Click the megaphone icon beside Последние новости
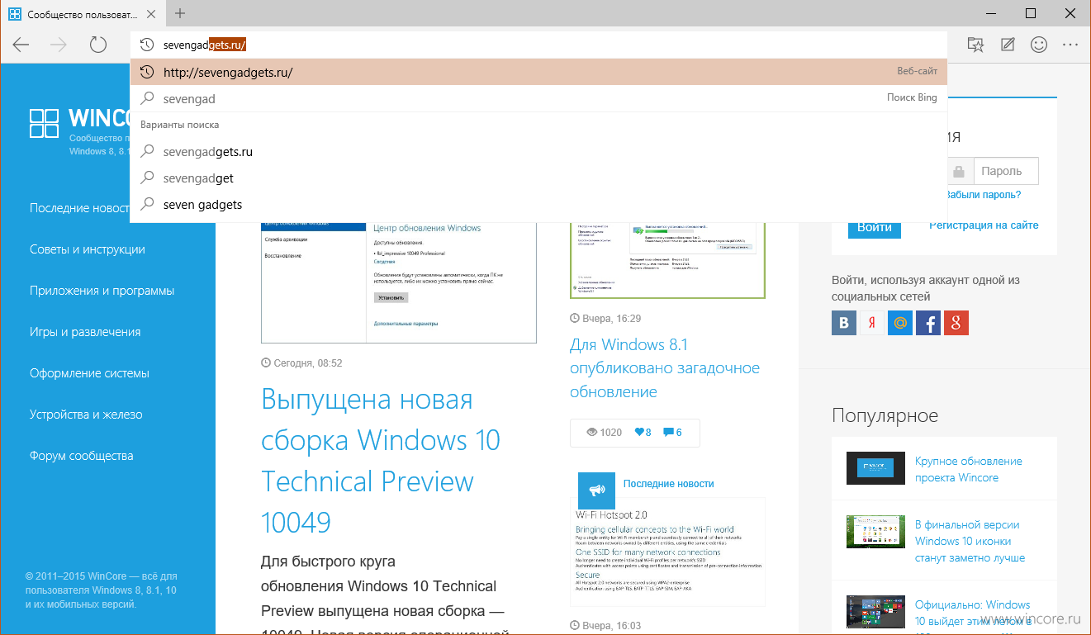Screen dimensions: 1091x635 [x=596, y=490]
